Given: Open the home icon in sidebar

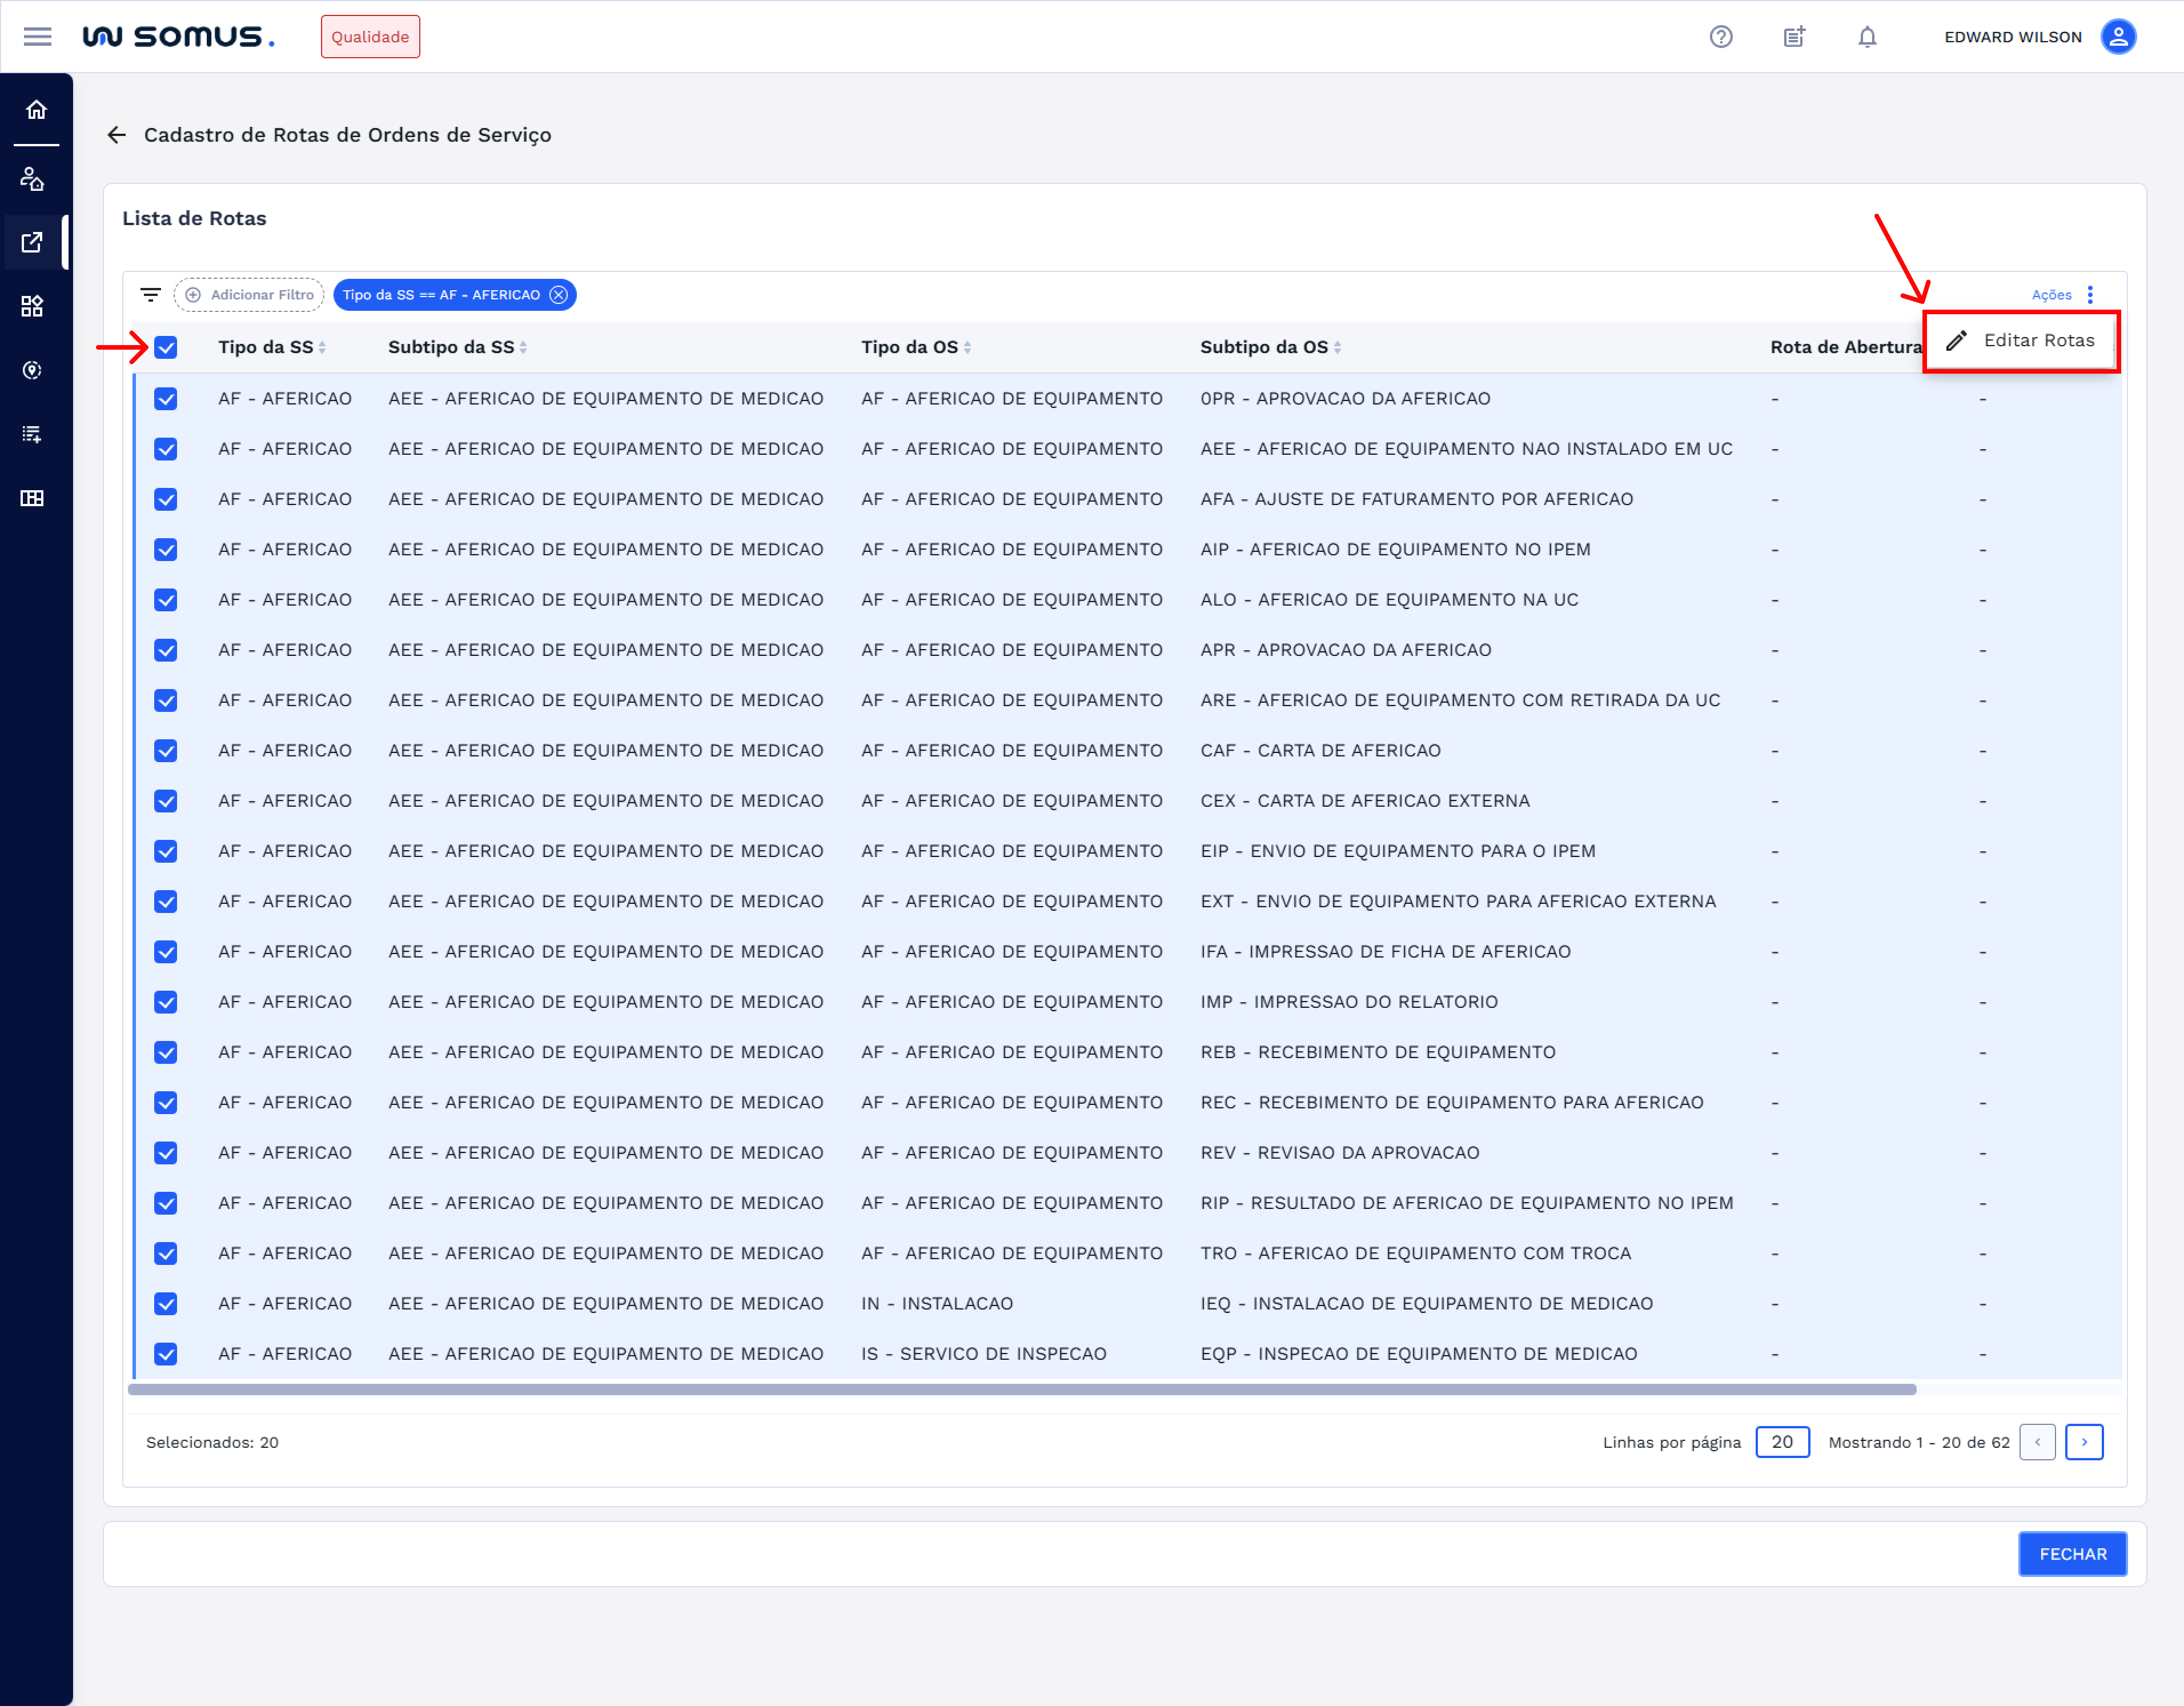Looking at the screenshot, I should pyautogui.click(x=36, y=110).
